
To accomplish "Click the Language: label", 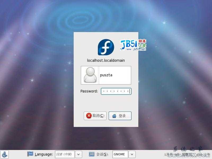I will point(44,154).
